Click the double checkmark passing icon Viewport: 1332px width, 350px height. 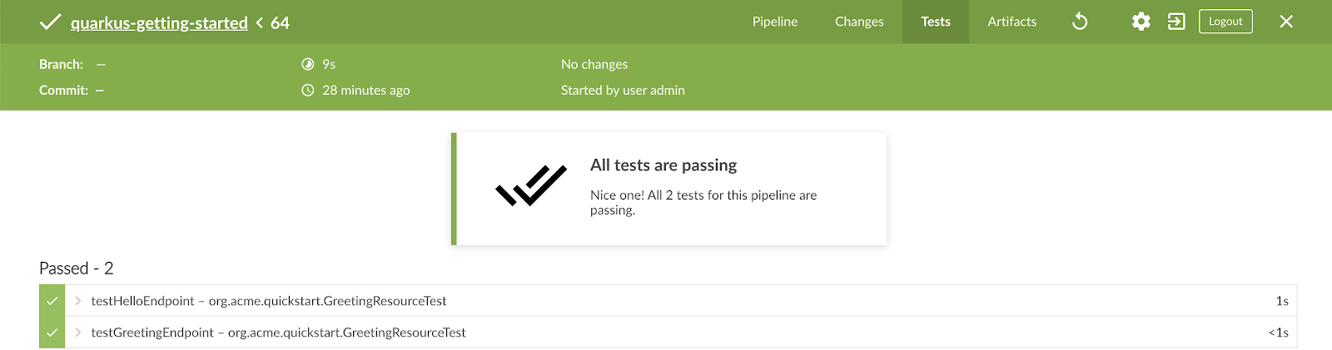pyautogui.click(x=531, y=185)
